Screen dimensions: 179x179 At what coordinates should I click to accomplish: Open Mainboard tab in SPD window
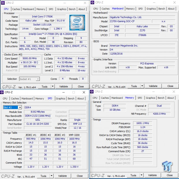point(27,98)
